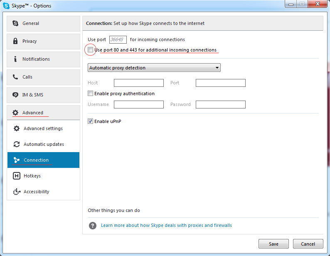Click the 'Other things you can do' heading
Viewport: 330px width, 256px height.
114,210
